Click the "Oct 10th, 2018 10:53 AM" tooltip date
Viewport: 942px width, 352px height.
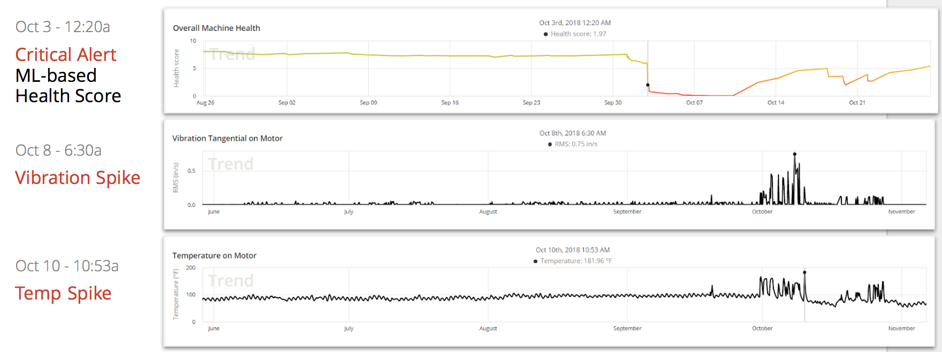(x=573, y=250)
